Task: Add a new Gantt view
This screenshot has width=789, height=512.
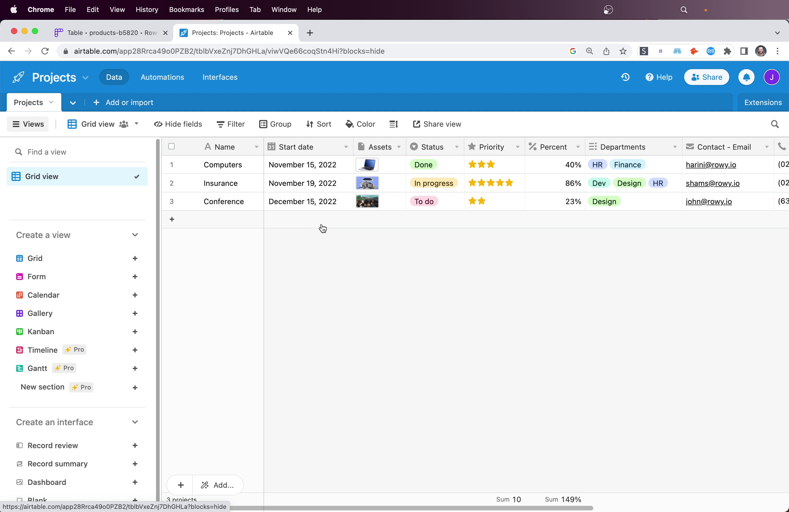Action: (135, 369)
